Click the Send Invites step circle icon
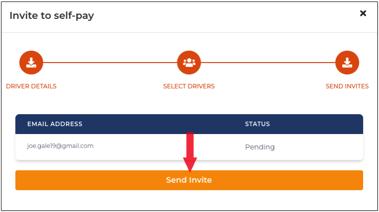 347,63
